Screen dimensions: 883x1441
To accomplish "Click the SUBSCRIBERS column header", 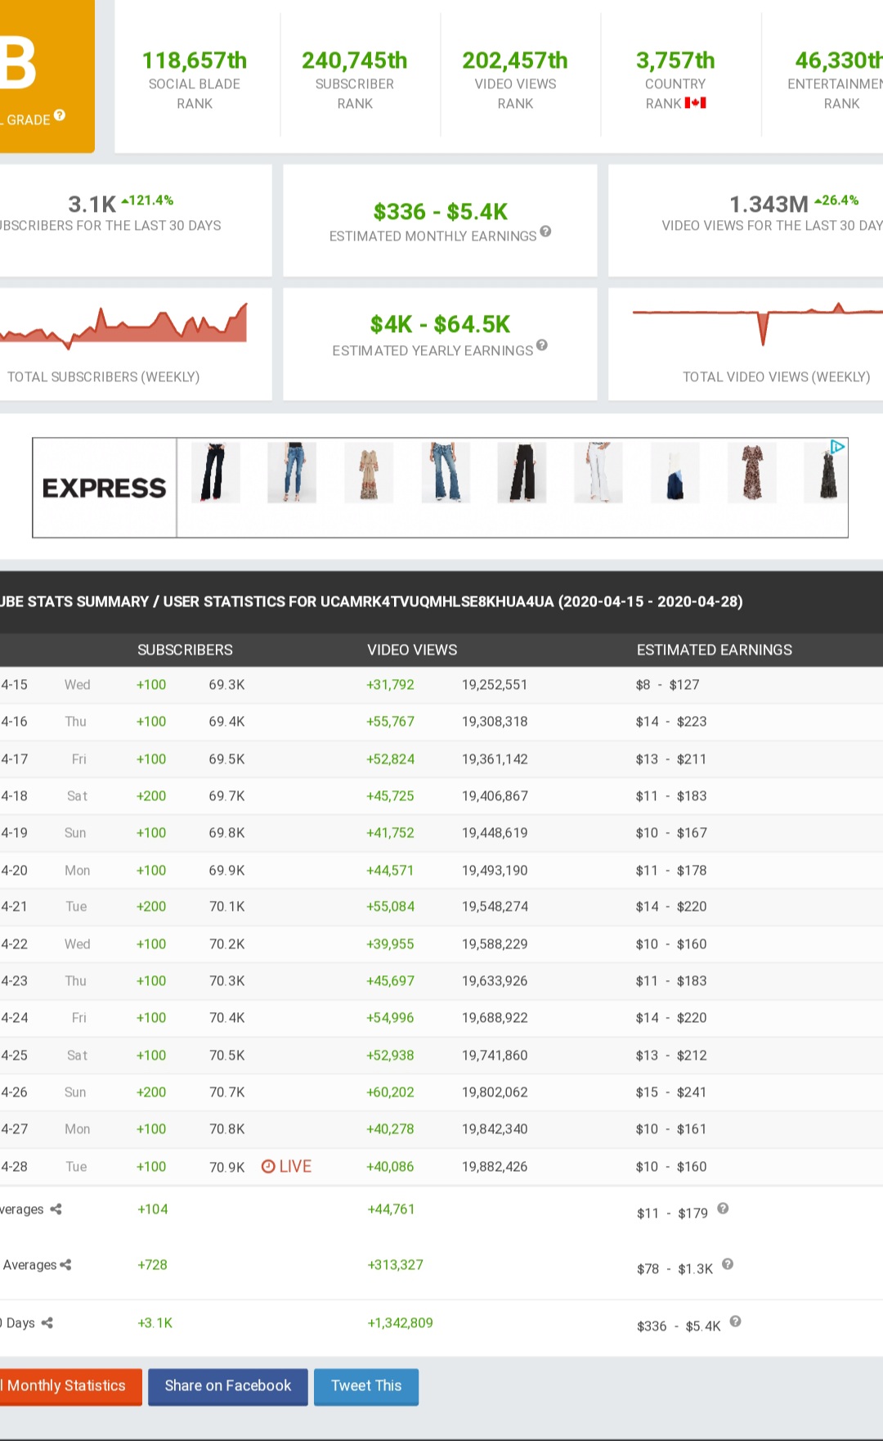I will point(185,650).
